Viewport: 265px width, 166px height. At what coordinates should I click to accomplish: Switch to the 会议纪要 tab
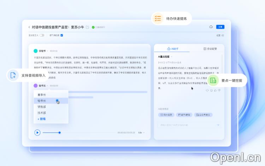tap(210, 49)
